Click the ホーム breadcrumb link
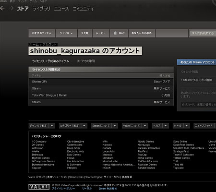Image resolution: width=216 pixels, height=192 pixels. click(34, 45)
